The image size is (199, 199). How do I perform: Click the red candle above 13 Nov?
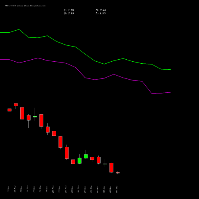[22, 113]
